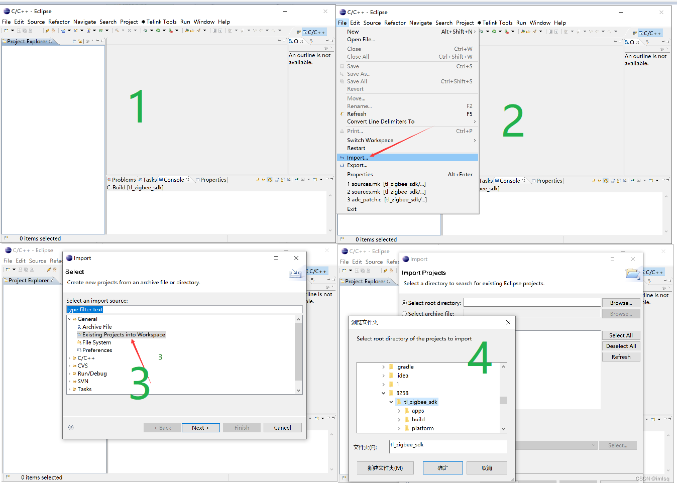Open Run dropdown arrow in window marked 1
Screen dimensions: 677x486
(x=164, y=31)
